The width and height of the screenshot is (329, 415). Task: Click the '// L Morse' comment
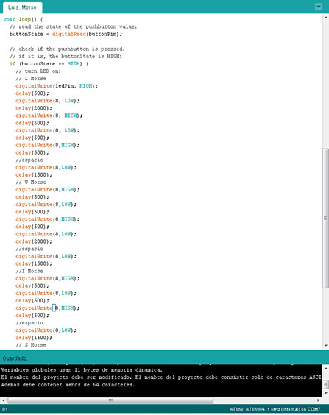point(31,79)
